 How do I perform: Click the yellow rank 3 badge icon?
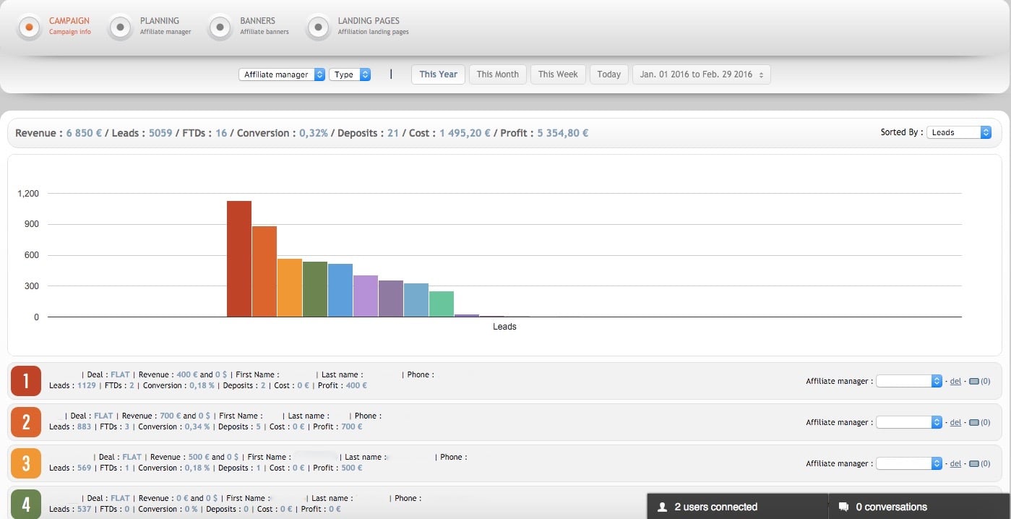[x=26, y=463]
